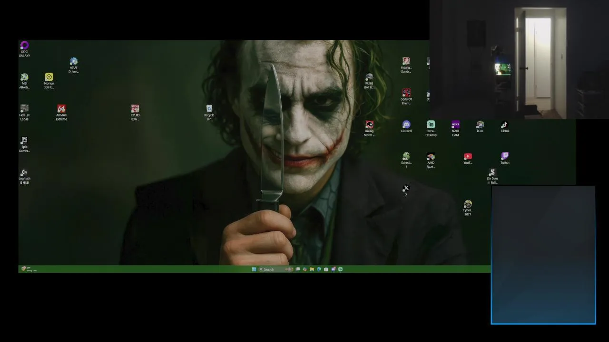Open the MSI Afterburner desktop icon
The image size is (609, 342).
(x=24, y=81)
